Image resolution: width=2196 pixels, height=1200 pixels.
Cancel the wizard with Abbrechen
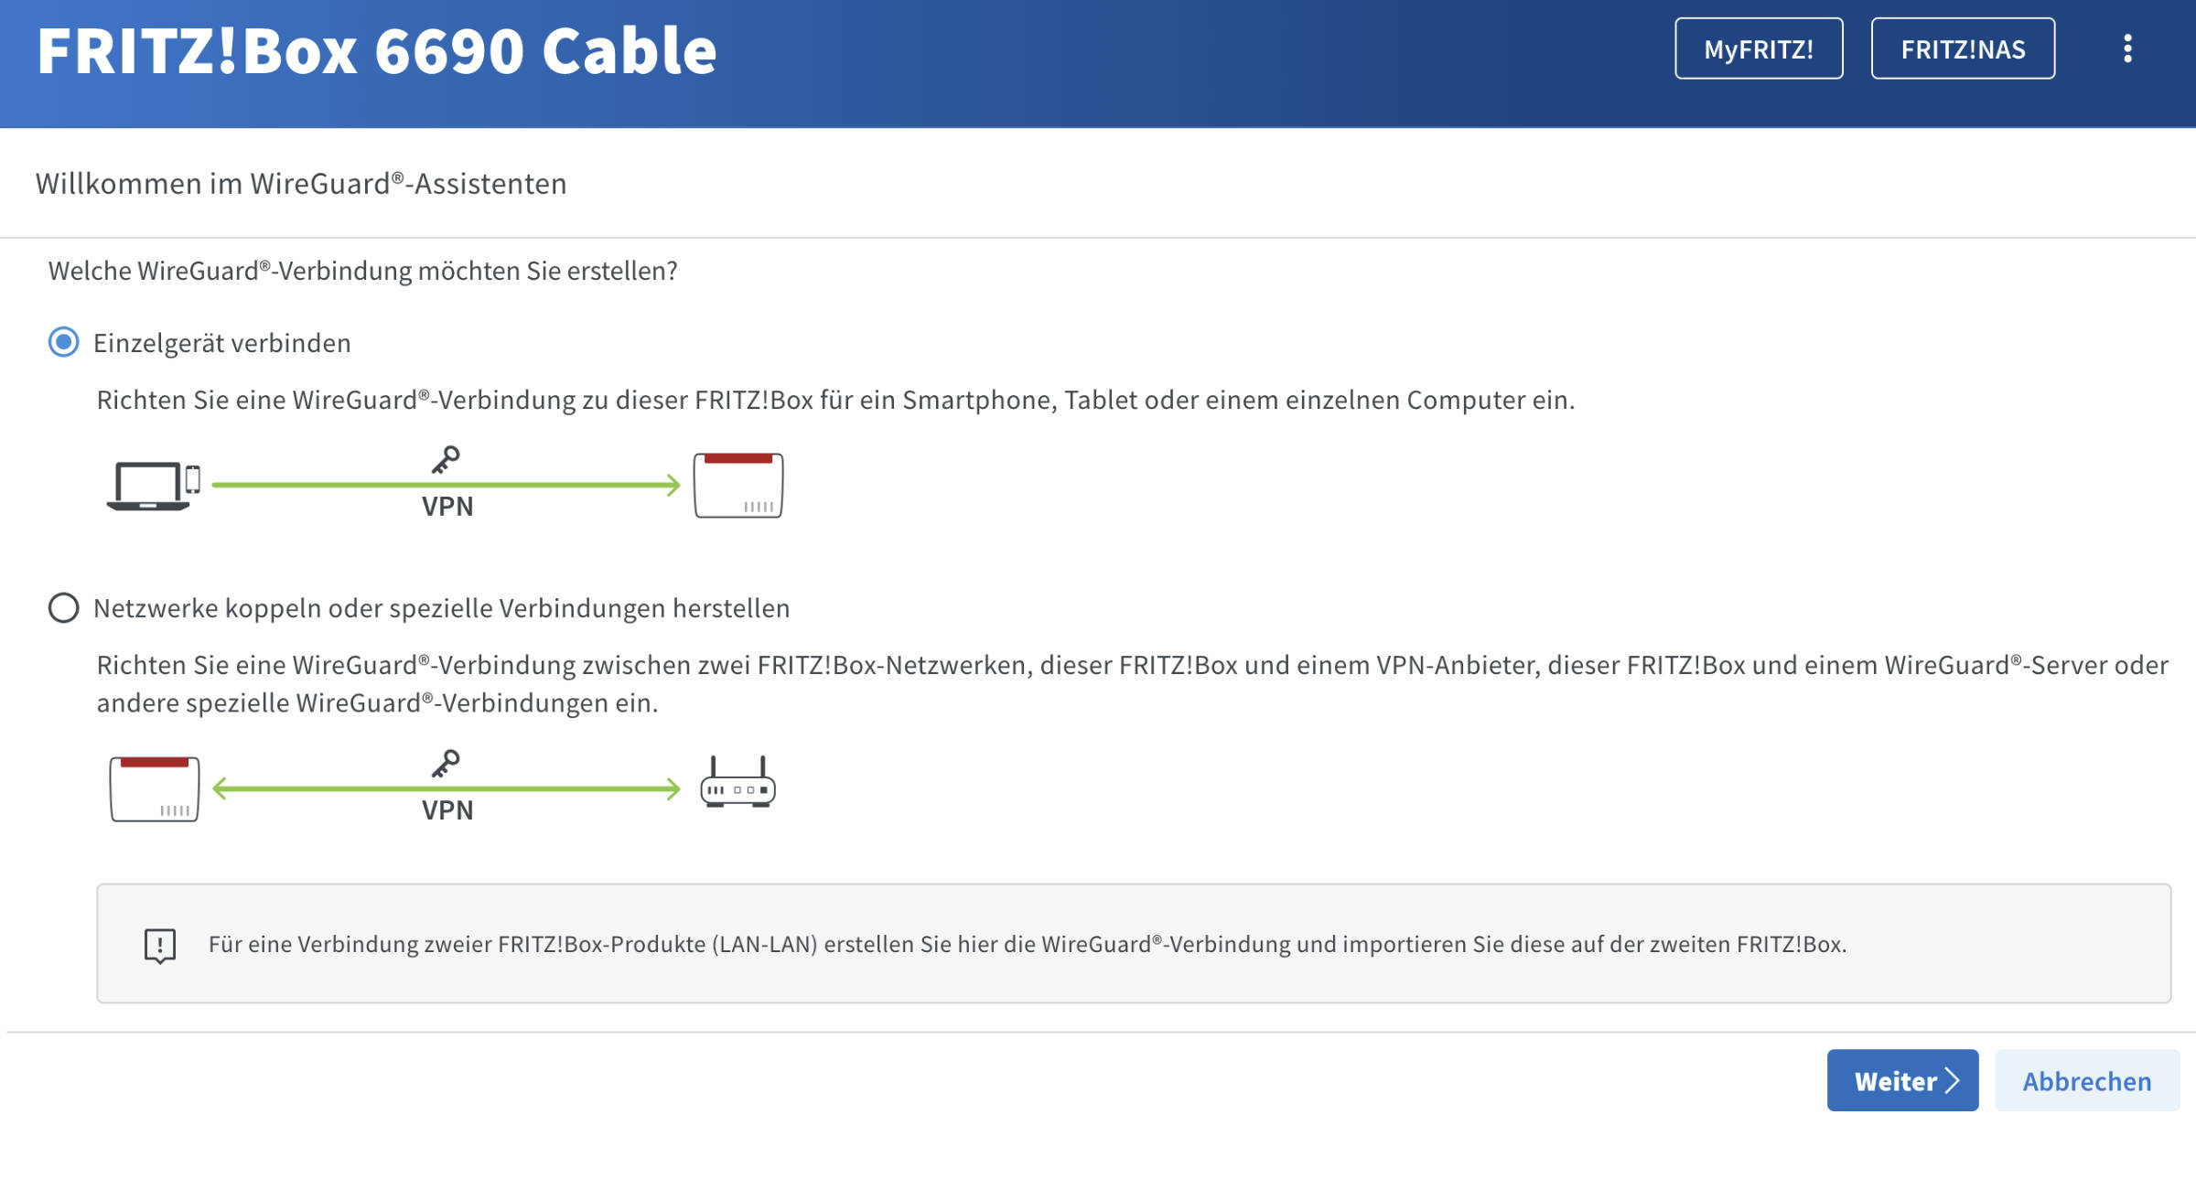[x=2087, y=1080]
